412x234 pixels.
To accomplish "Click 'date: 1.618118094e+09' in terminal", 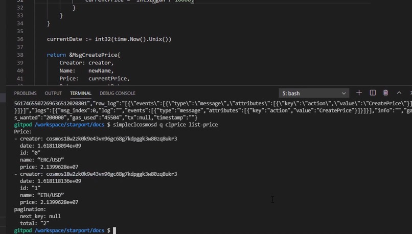I will [51, 146].
